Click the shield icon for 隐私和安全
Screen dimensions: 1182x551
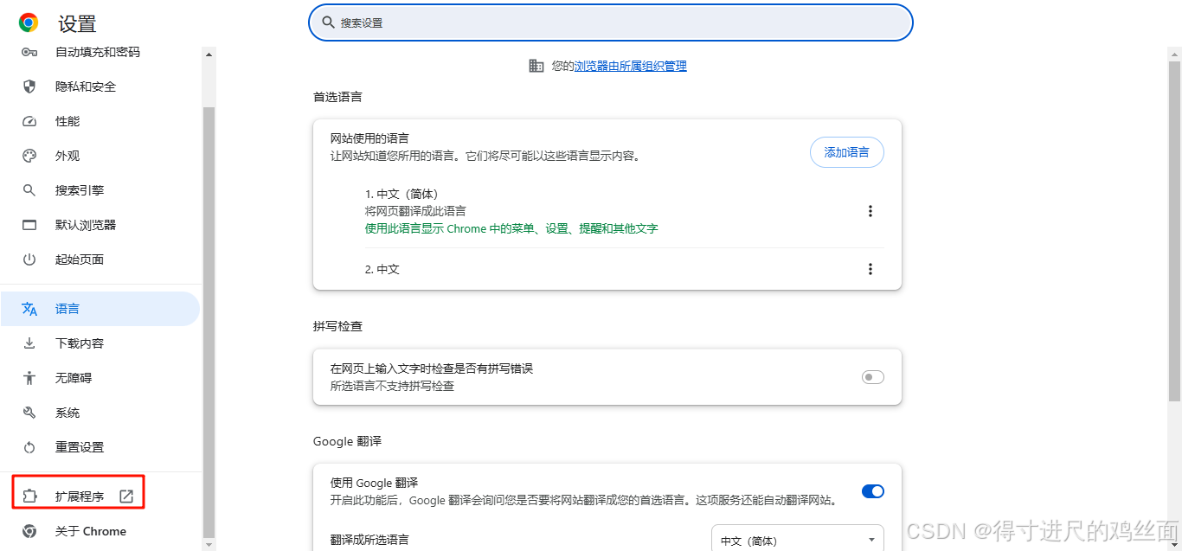29,86
